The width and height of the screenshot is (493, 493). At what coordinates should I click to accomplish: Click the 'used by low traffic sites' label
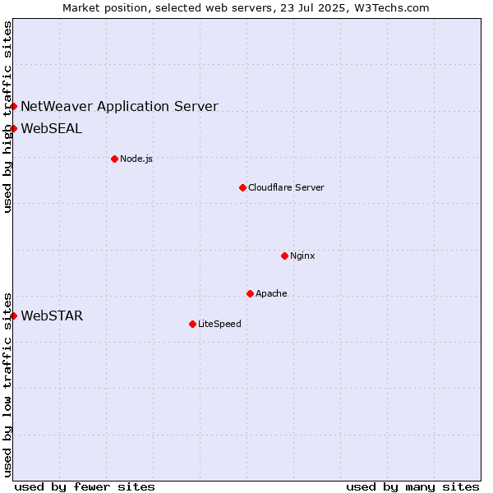pos(7,385)
